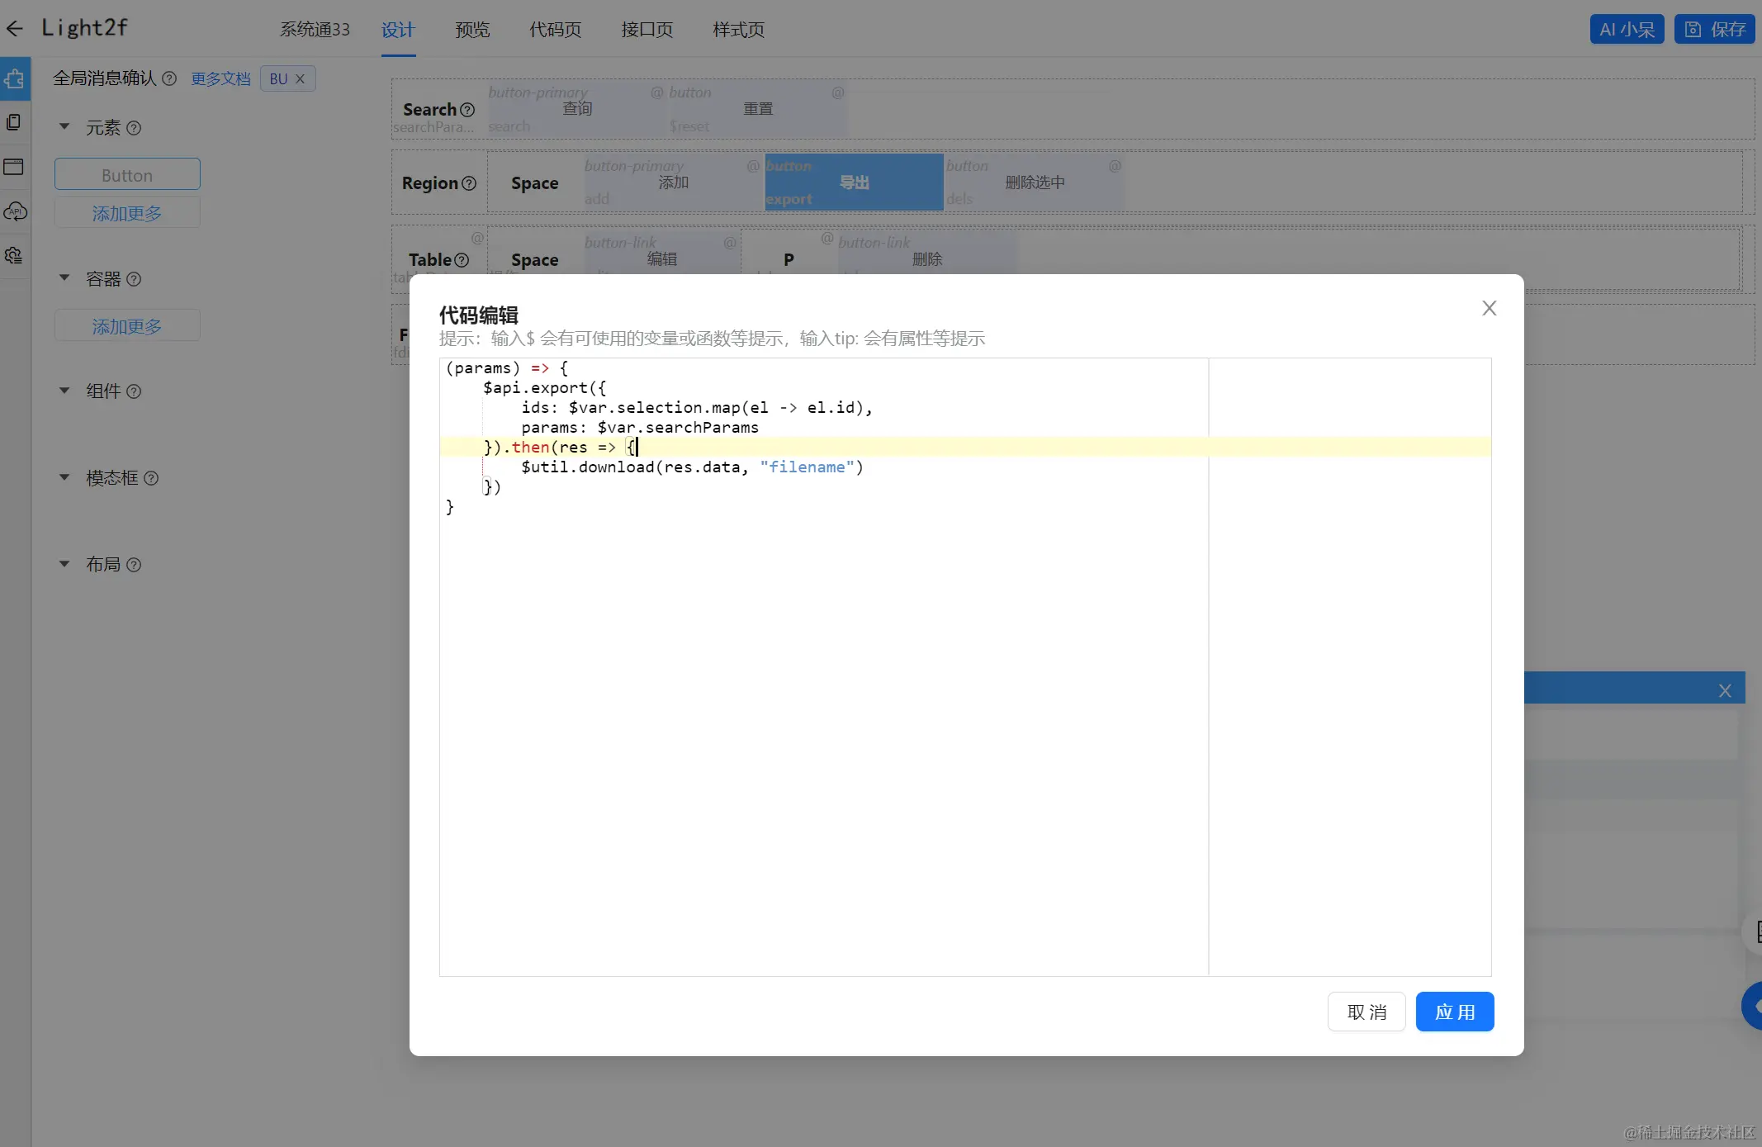The image size is (1762, 1147).
Task: Open the 代码页 tab
Action: coord(555,30)
